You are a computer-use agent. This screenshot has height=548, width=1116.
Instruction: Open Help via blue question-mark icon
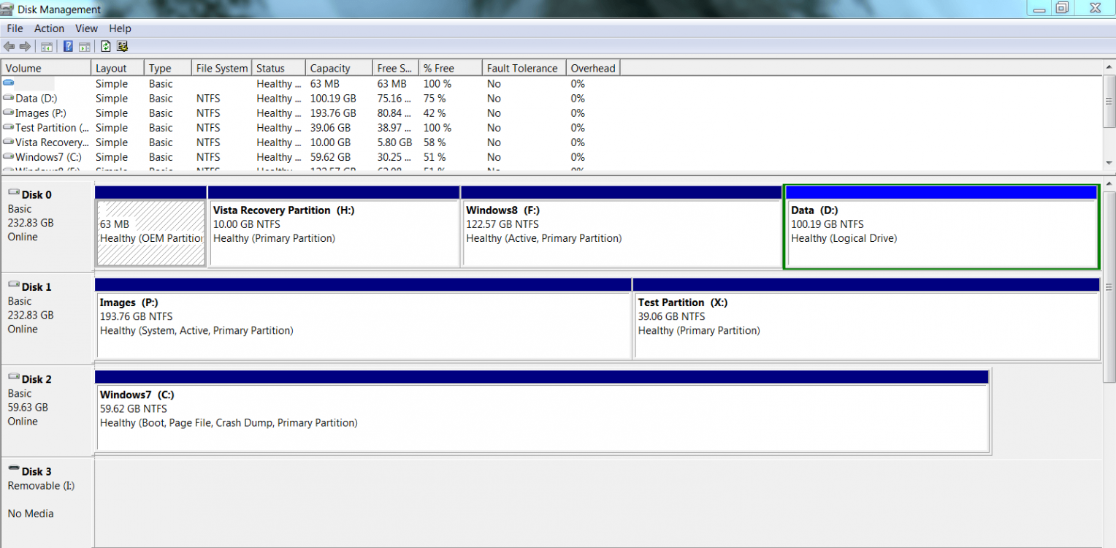(68, 47)
